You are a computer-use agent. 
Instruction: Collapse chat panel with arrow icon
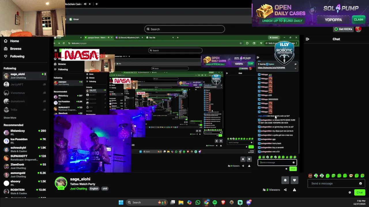coord(307,39)
